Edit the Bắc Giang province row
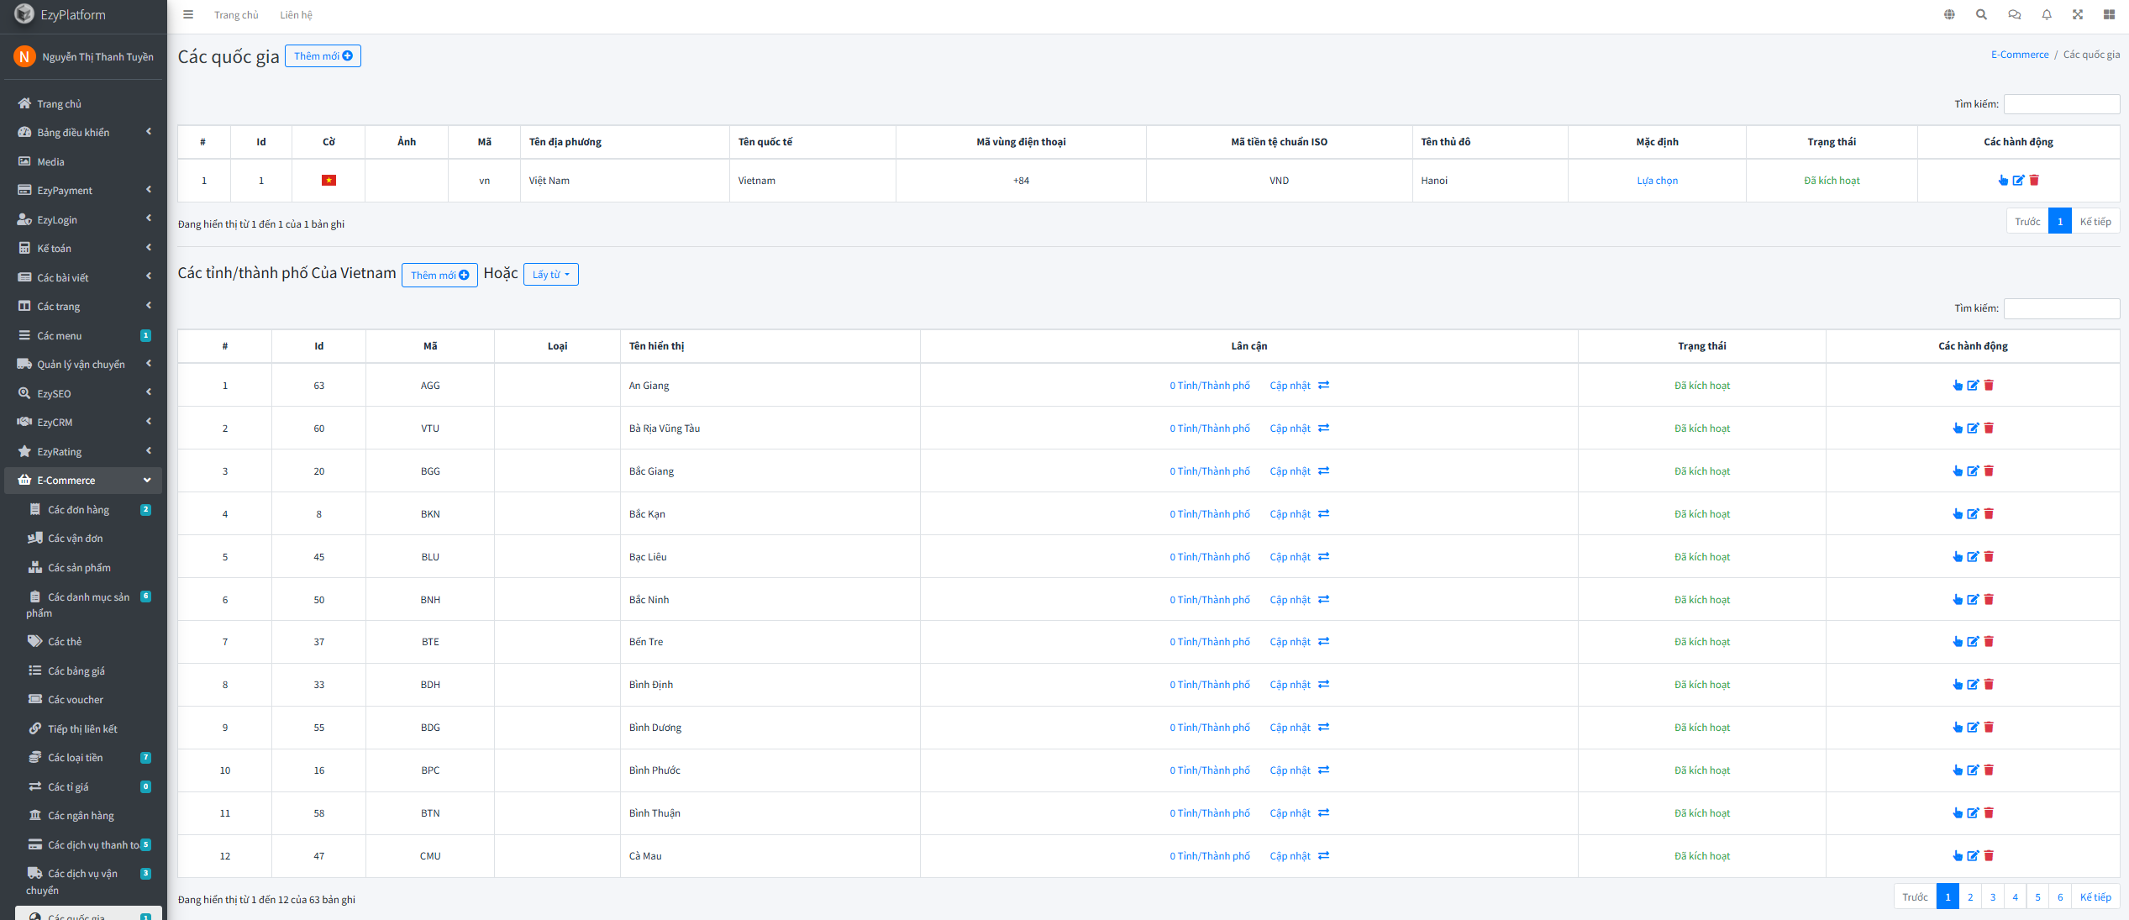Viewport: 2129px width, 920px height. 1973,471
